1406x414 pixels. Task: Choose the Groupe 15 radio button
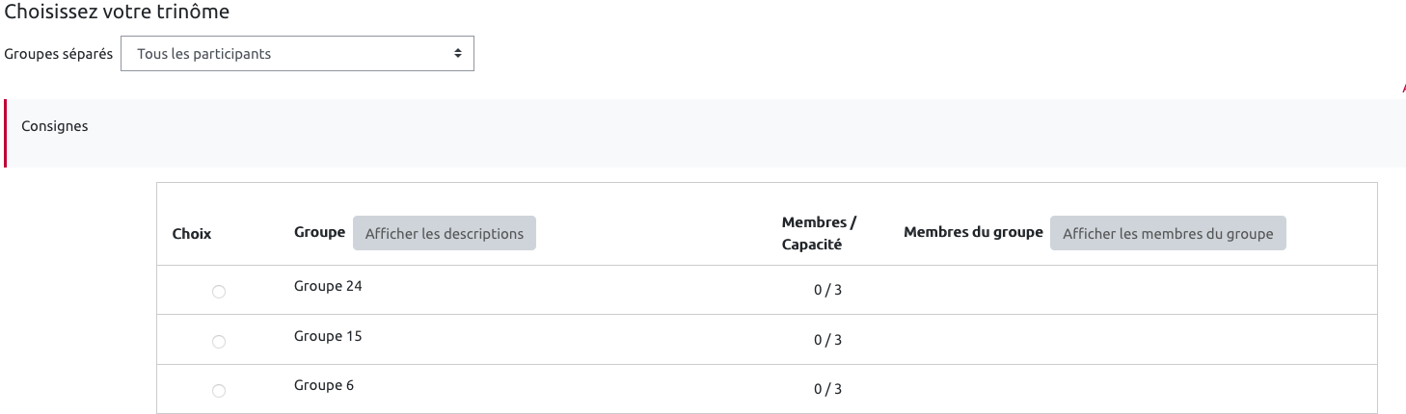(x=219, y=342)
